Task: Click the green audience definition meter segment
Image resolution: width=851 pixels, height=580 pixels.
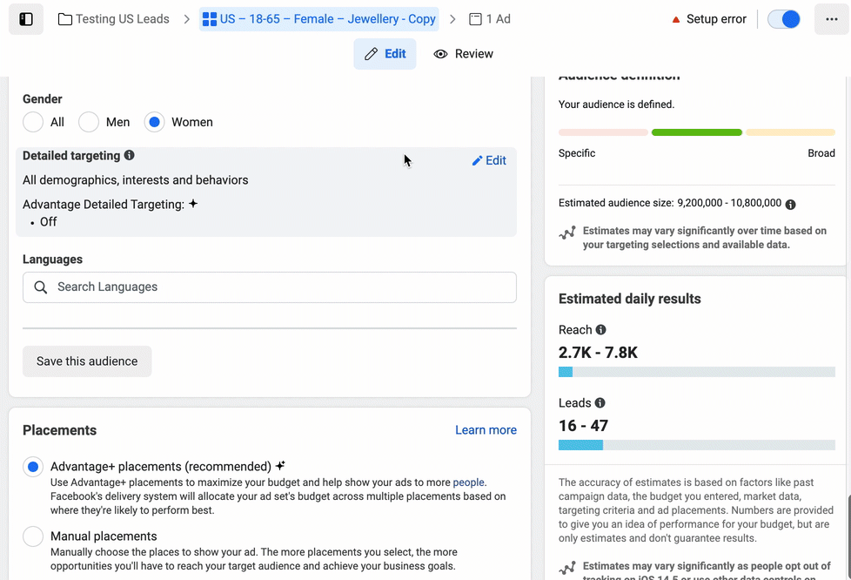Action: click(x=696, y=132)
